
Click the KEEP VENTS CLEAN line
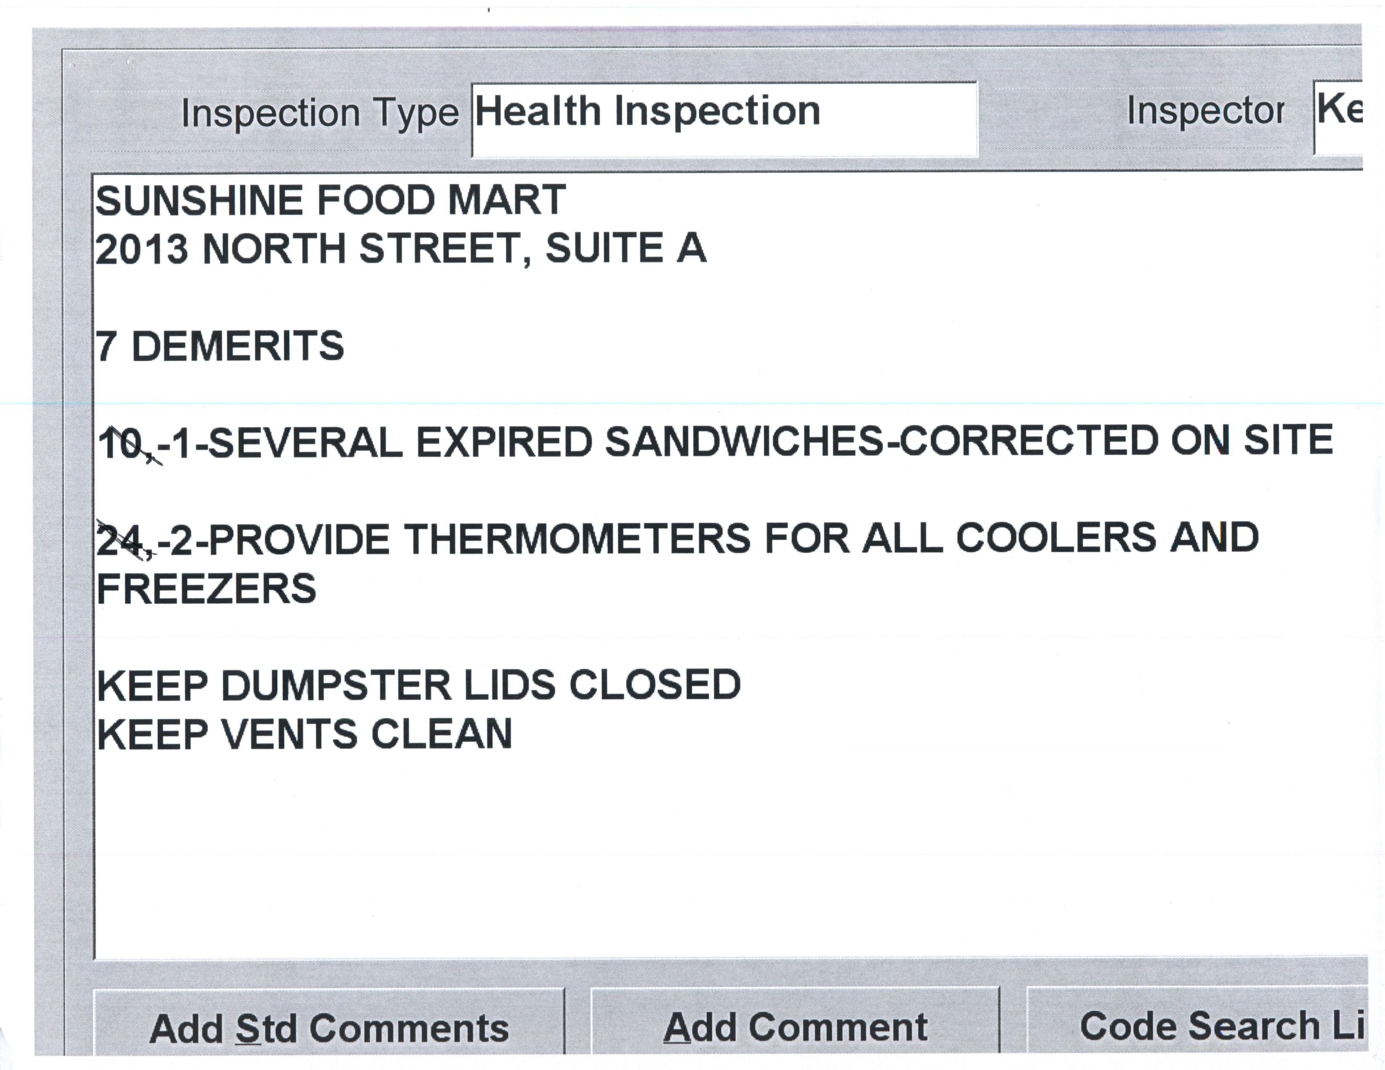(x=304, y=734)
